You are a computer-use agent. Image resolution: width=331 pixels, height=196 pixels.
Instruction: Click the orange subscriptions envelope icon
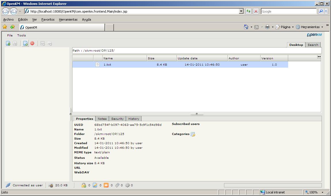106,185
